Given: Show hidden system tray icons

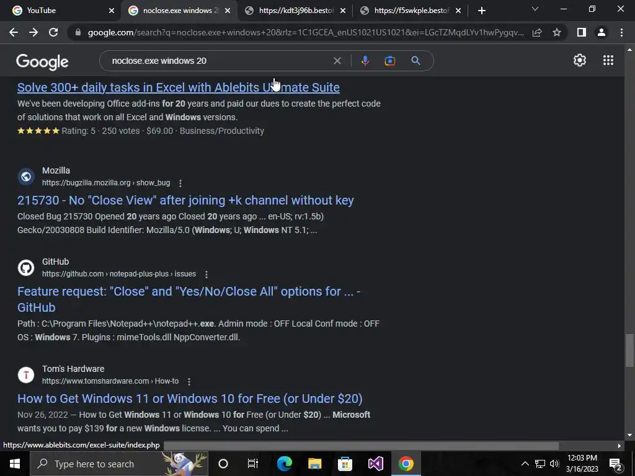Looking at the screenshot, I should click(525, 464).
